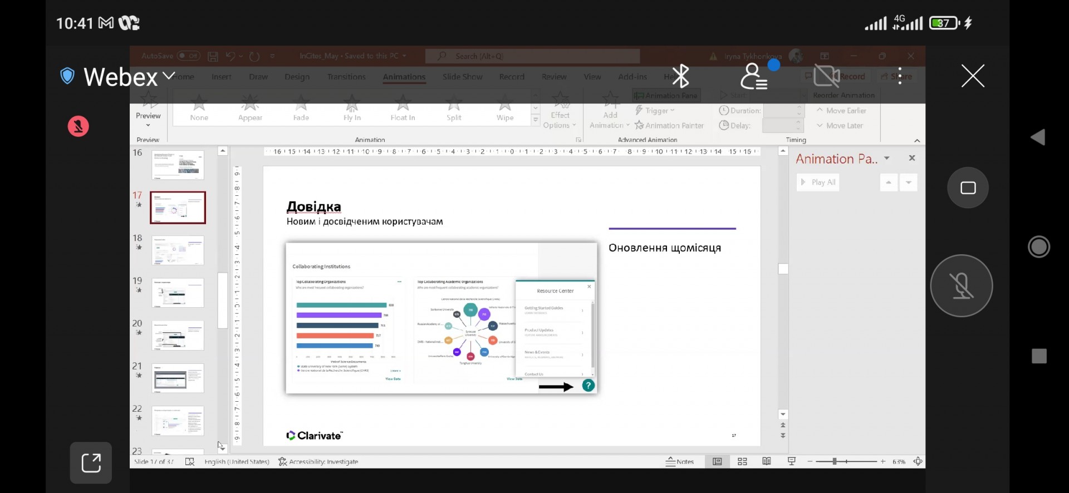Screen dimensions: 1069x493
Task: Open the three-dot more options menu
Action: [x=900, y=76]
